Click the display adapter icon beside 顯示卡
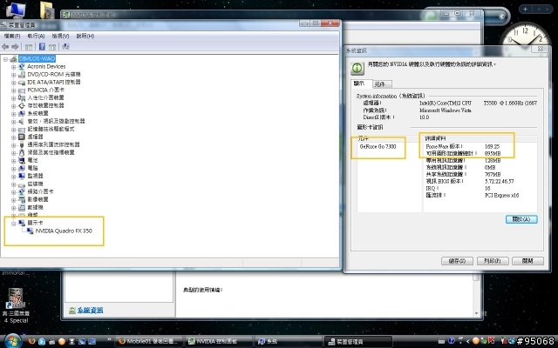Screen dimensions: 558x348 pyautogui.click(x=21, y=223)
